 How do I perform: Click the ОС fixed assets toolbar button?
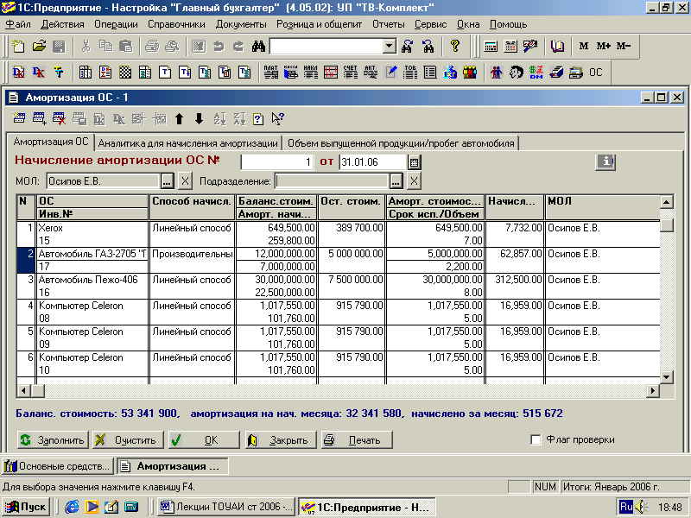click(x=596, y=73)
